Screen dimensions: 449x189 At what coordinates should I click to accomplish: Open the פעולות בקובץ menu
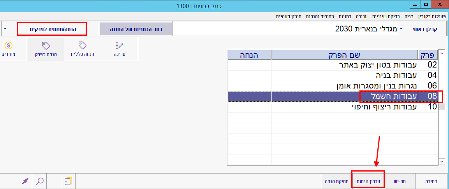(432, 16)
